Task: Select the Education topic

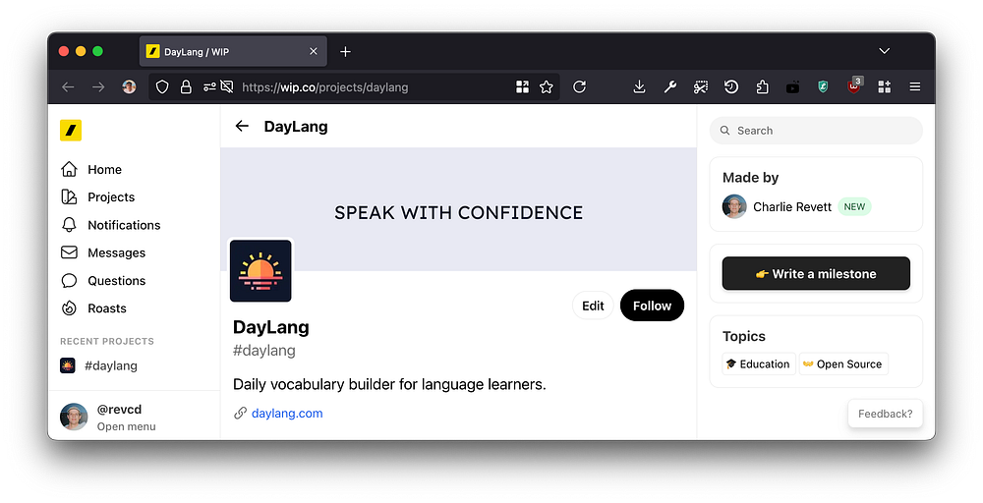Action: [759, 363]
